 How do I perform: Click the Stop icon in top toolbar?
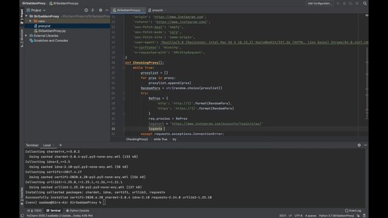tap(357, 4)
